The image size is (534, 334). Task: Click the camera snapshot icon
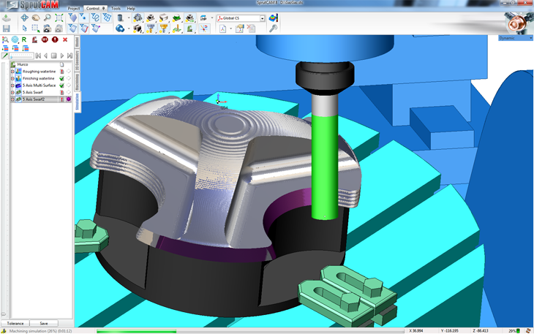48,29
